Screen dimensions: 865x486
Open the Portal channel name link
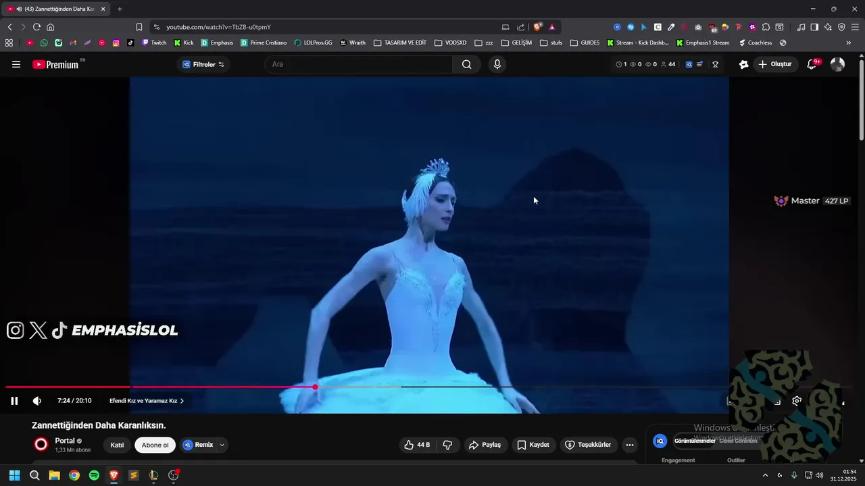[65, 441]
